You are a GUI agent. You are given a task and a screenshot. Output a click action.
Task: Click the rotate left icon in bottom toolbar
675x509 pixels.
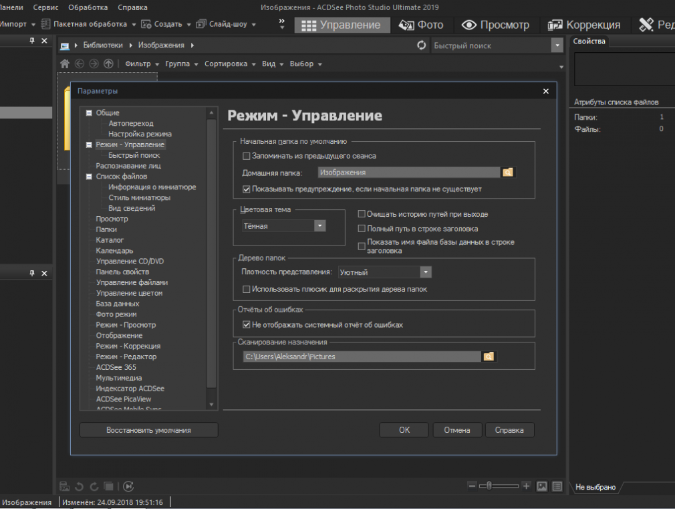[x=80, y=486]
